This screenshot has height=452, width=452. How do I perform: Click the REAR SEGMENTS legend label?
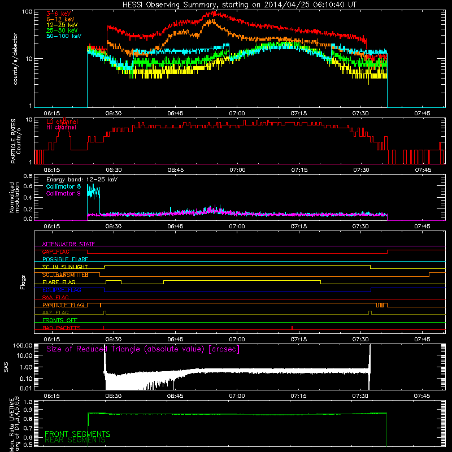(x=75, y=440)
